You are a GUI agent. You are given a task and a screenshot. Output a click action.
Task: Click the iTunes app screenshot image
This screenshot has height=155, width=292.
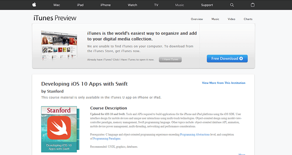click(x=59, y=46)
